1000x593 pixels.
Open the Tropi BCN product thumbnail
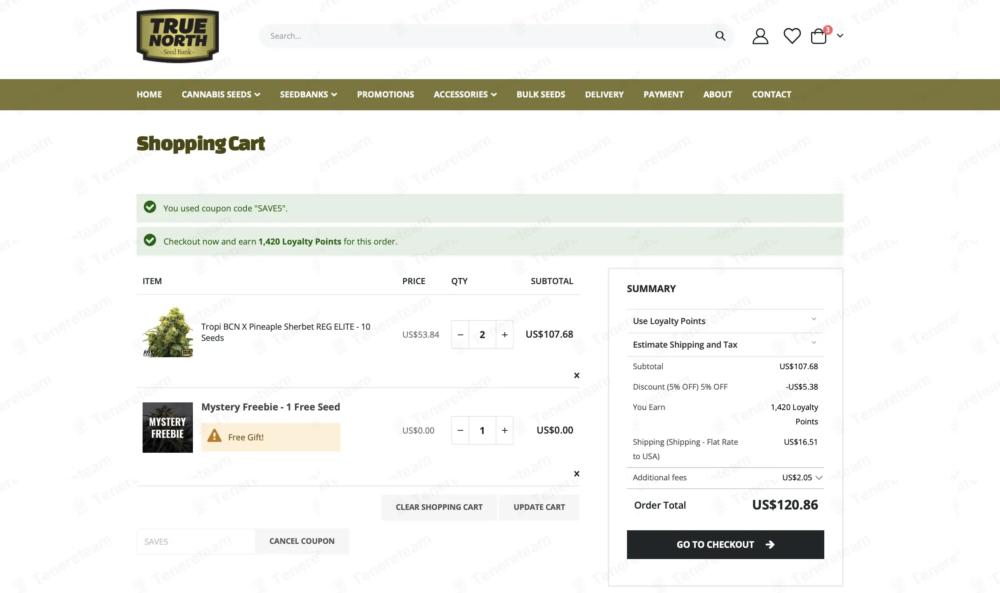[x=168, y=332]
